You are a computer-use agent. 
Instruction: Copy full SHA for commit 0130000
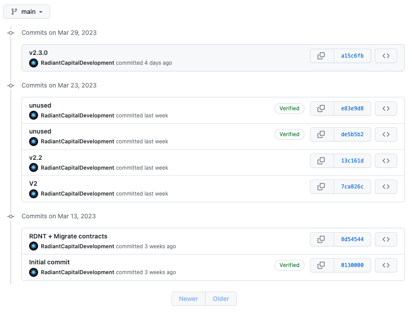click(x=322, y=265)
